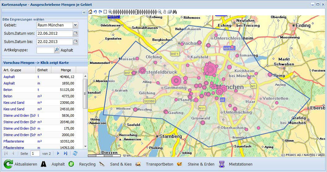Open date picker for Subm.Datum von

(x=76, y=33)
